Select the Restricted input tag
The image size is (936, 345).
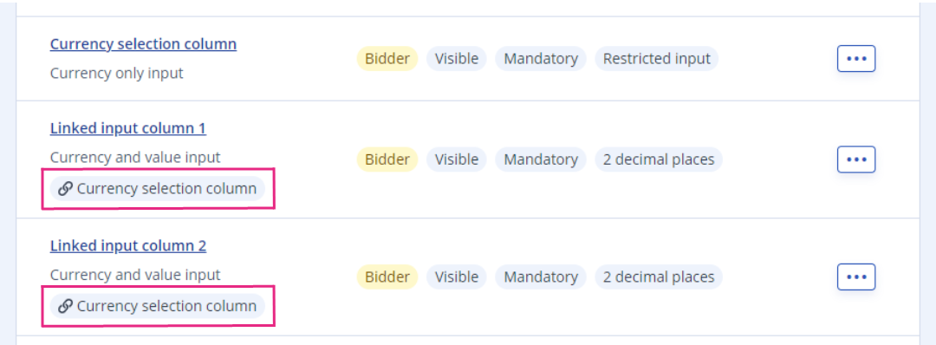pos(657,58)
